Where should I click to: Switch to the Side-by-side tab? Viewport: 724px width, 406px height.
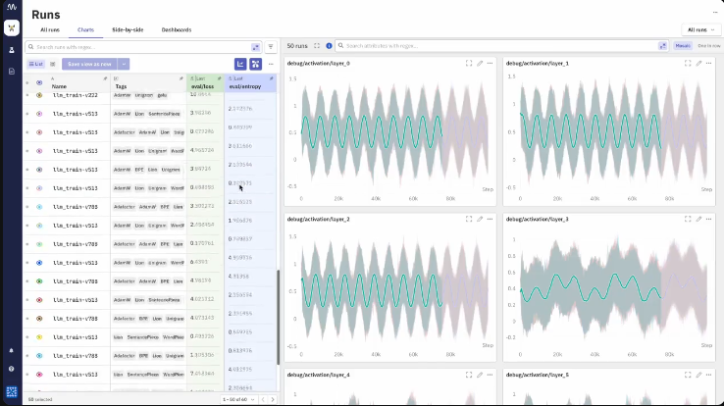click(x=127, y=29)
